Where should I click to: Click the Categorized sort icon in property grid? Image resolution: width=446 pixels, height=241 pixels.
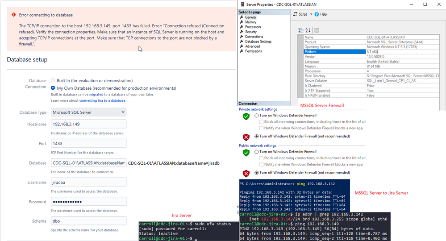(300, 30)
